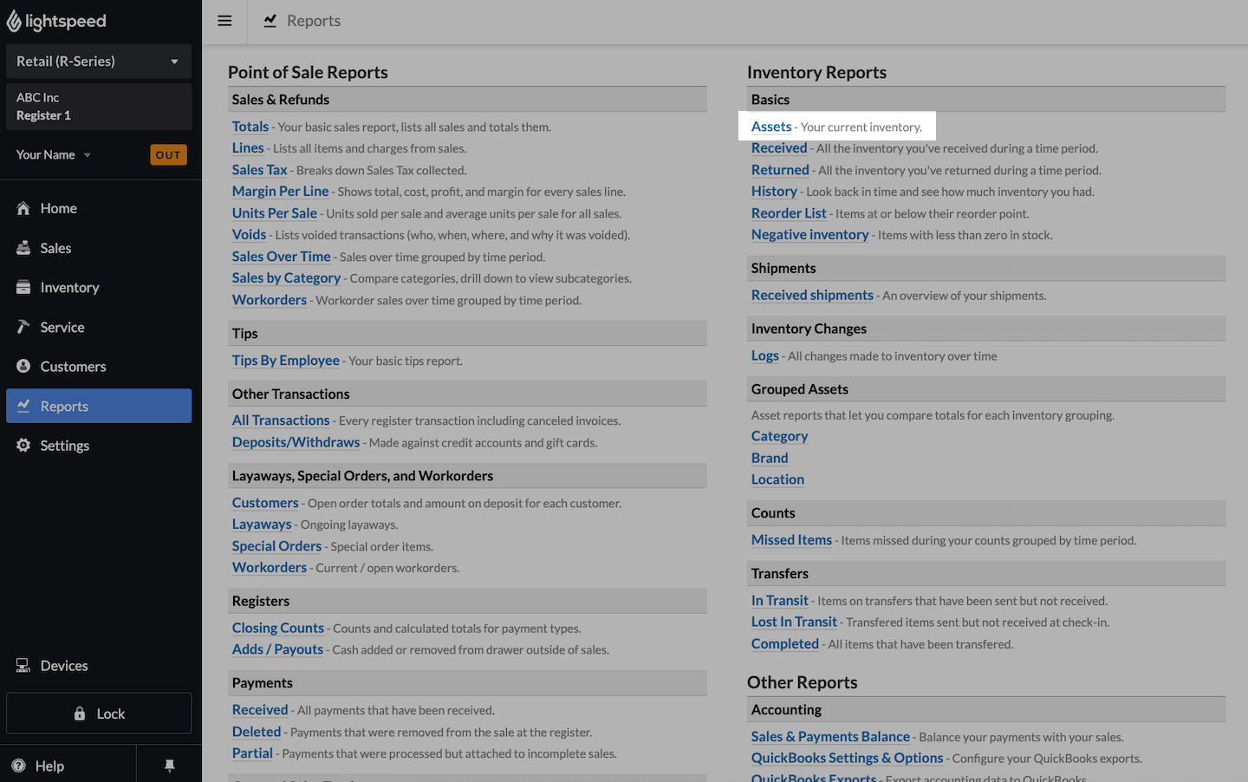Open the Sales & Payments Balance report
Viewport: 1248px width, 782px height.
click(x=830, y=737)
